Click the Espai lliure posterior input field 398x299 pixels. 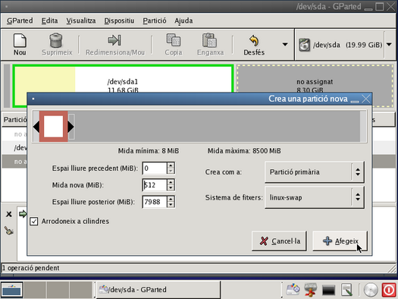coord(155,202)
